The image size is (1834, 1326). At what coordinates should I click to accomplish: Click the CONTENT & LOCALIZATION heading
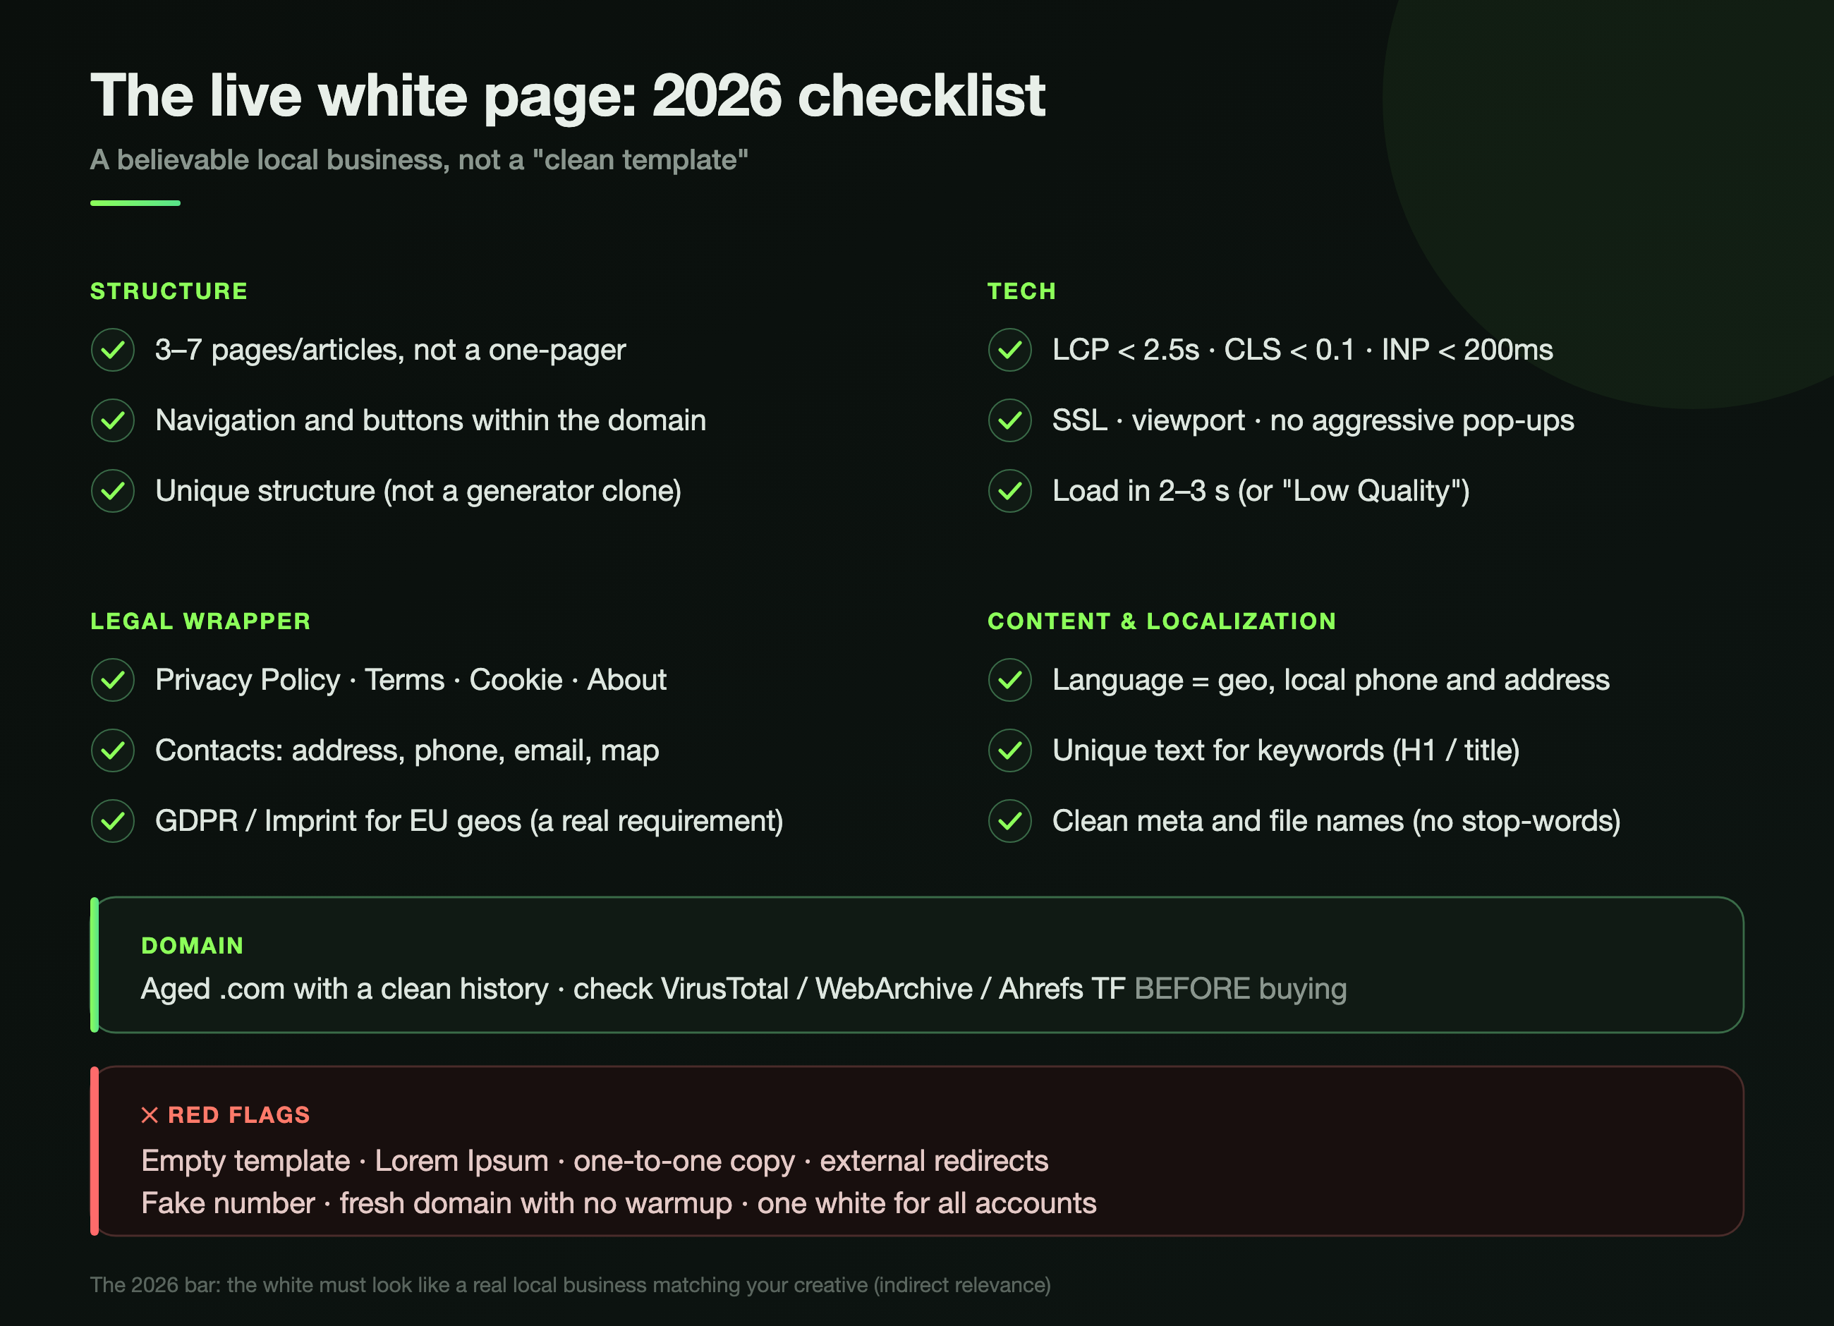point(1162,621)
